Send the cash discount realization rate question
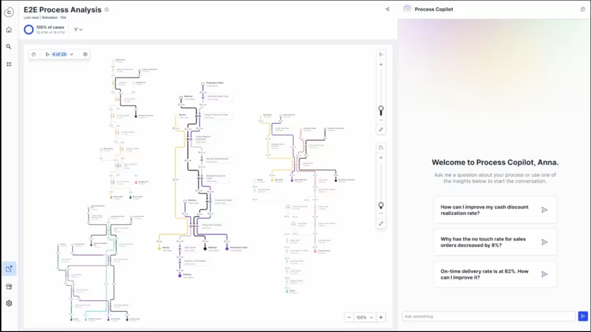 click(x=545, y=210)
